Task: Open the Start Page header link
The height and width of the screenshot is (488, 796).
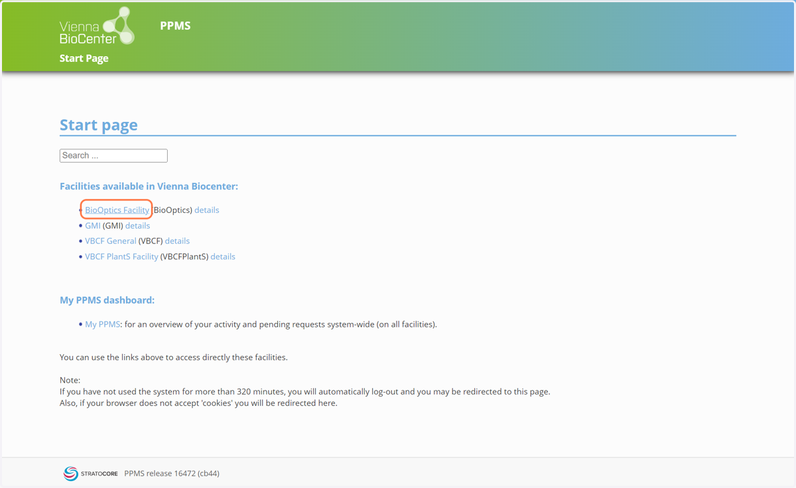Action: click(x=84, y=58)
